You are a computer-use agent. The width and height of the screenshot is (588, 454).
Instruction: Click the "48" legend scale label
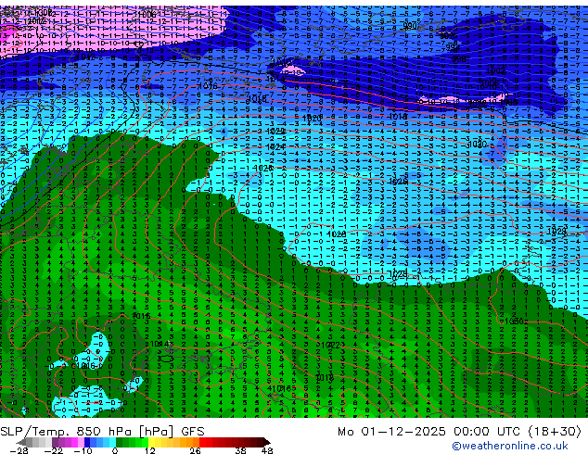[267, 450]
